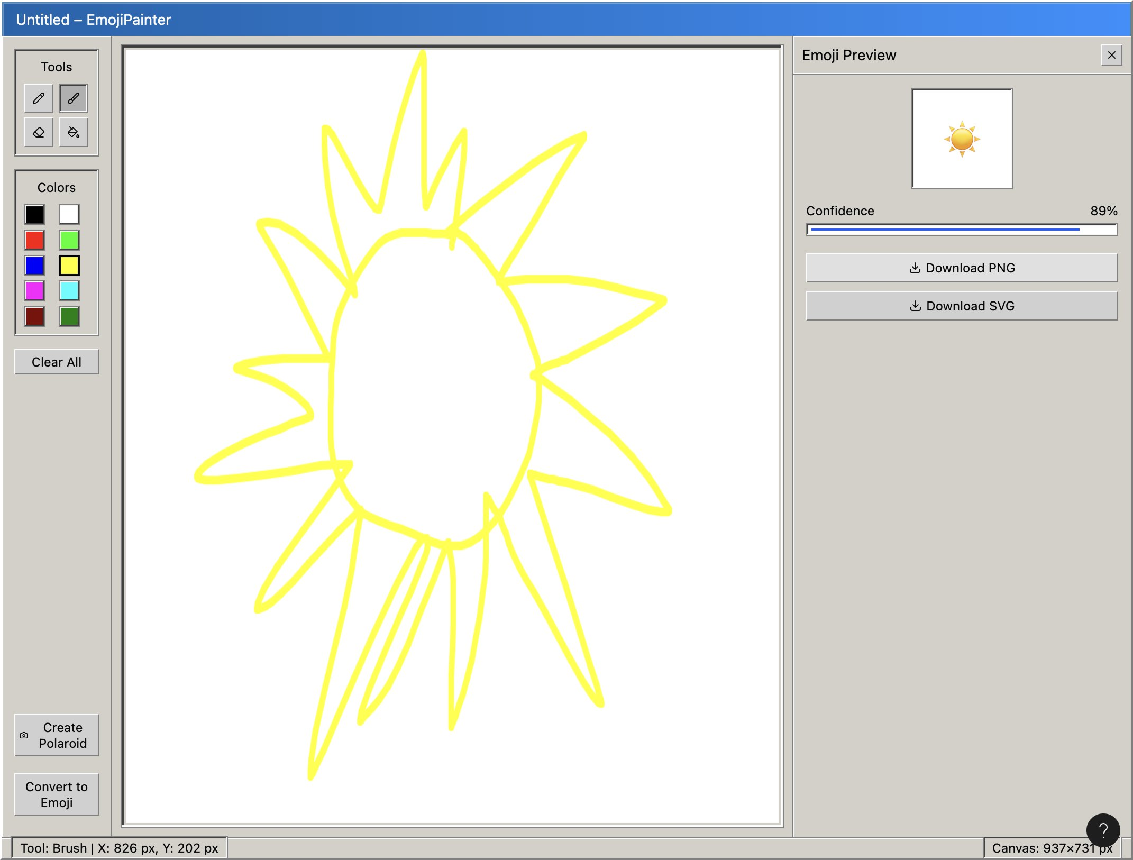The image size is (1133, 860).
Task: Select the Fill bucket tool
Action: pyautogui.click(x=72, y=133)
